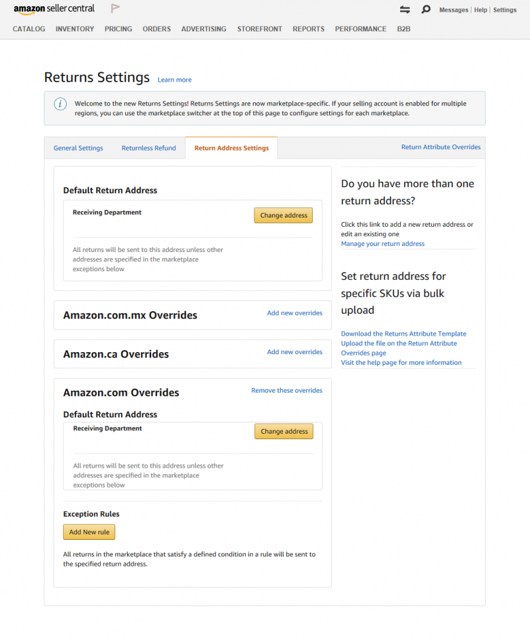The width and height of the screenshot is (530, 638).
Task: Open Return Attribute Overrides link
Action: pyautogui.click(x=441, y=147)
